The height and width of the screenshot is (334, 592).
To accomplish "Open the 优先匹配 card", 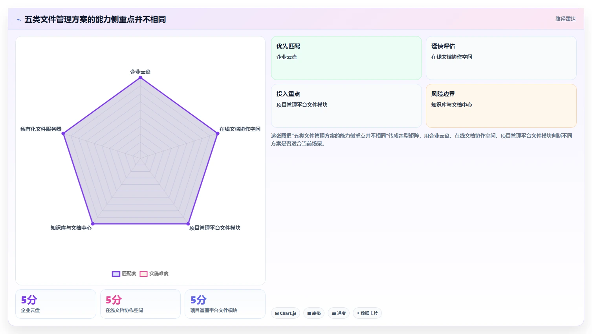I will tap(346, 58).
